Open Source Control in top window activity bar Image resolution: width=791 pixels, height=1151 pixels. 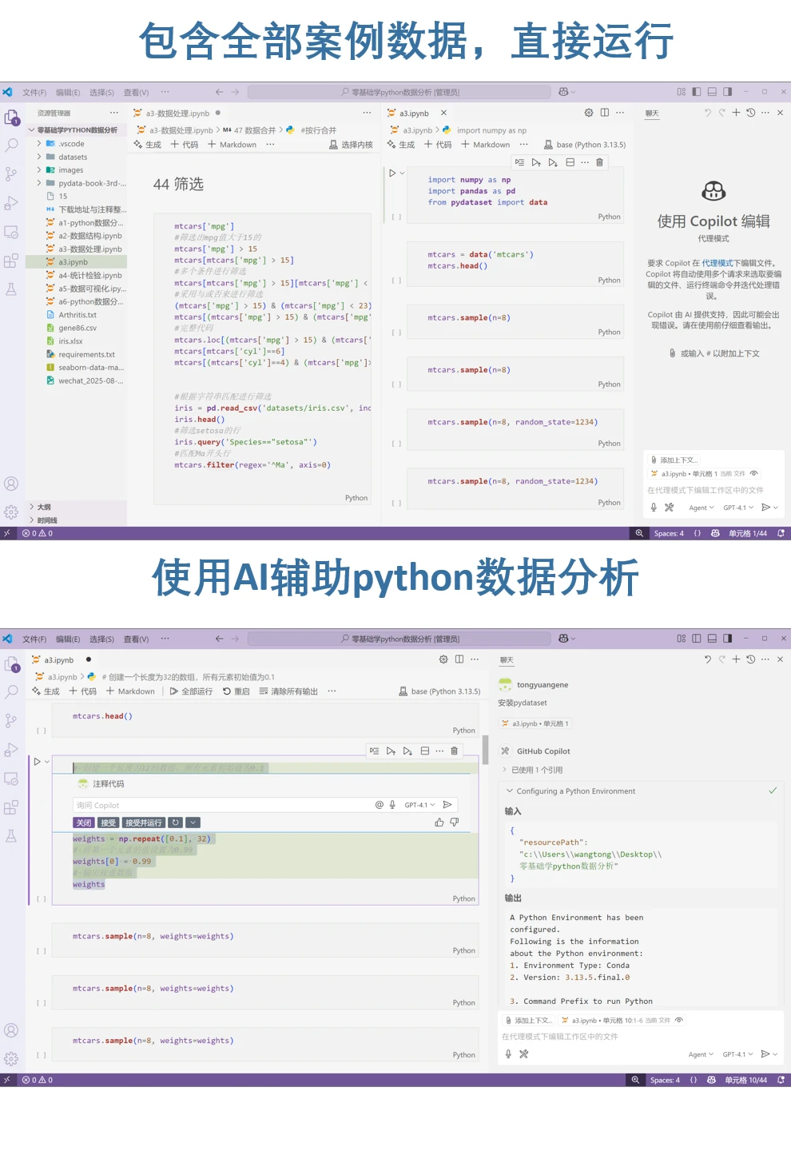tap(11, 173)
